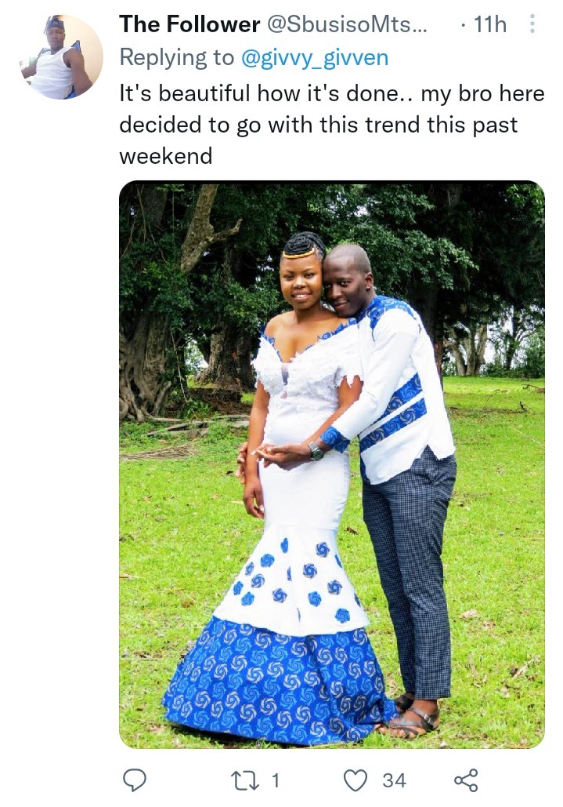Click the word "weekend" in the tweet
The image size is (563, 807).
click(165, 156)
